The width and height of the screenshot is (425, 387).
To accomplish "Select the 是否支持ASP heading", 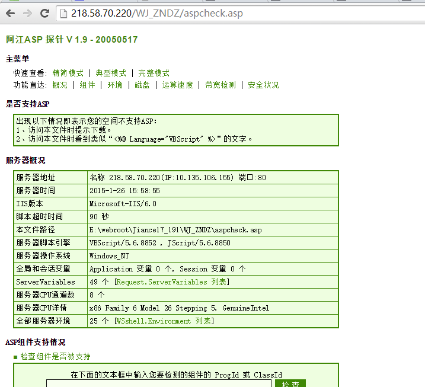I will click(28, 104).
